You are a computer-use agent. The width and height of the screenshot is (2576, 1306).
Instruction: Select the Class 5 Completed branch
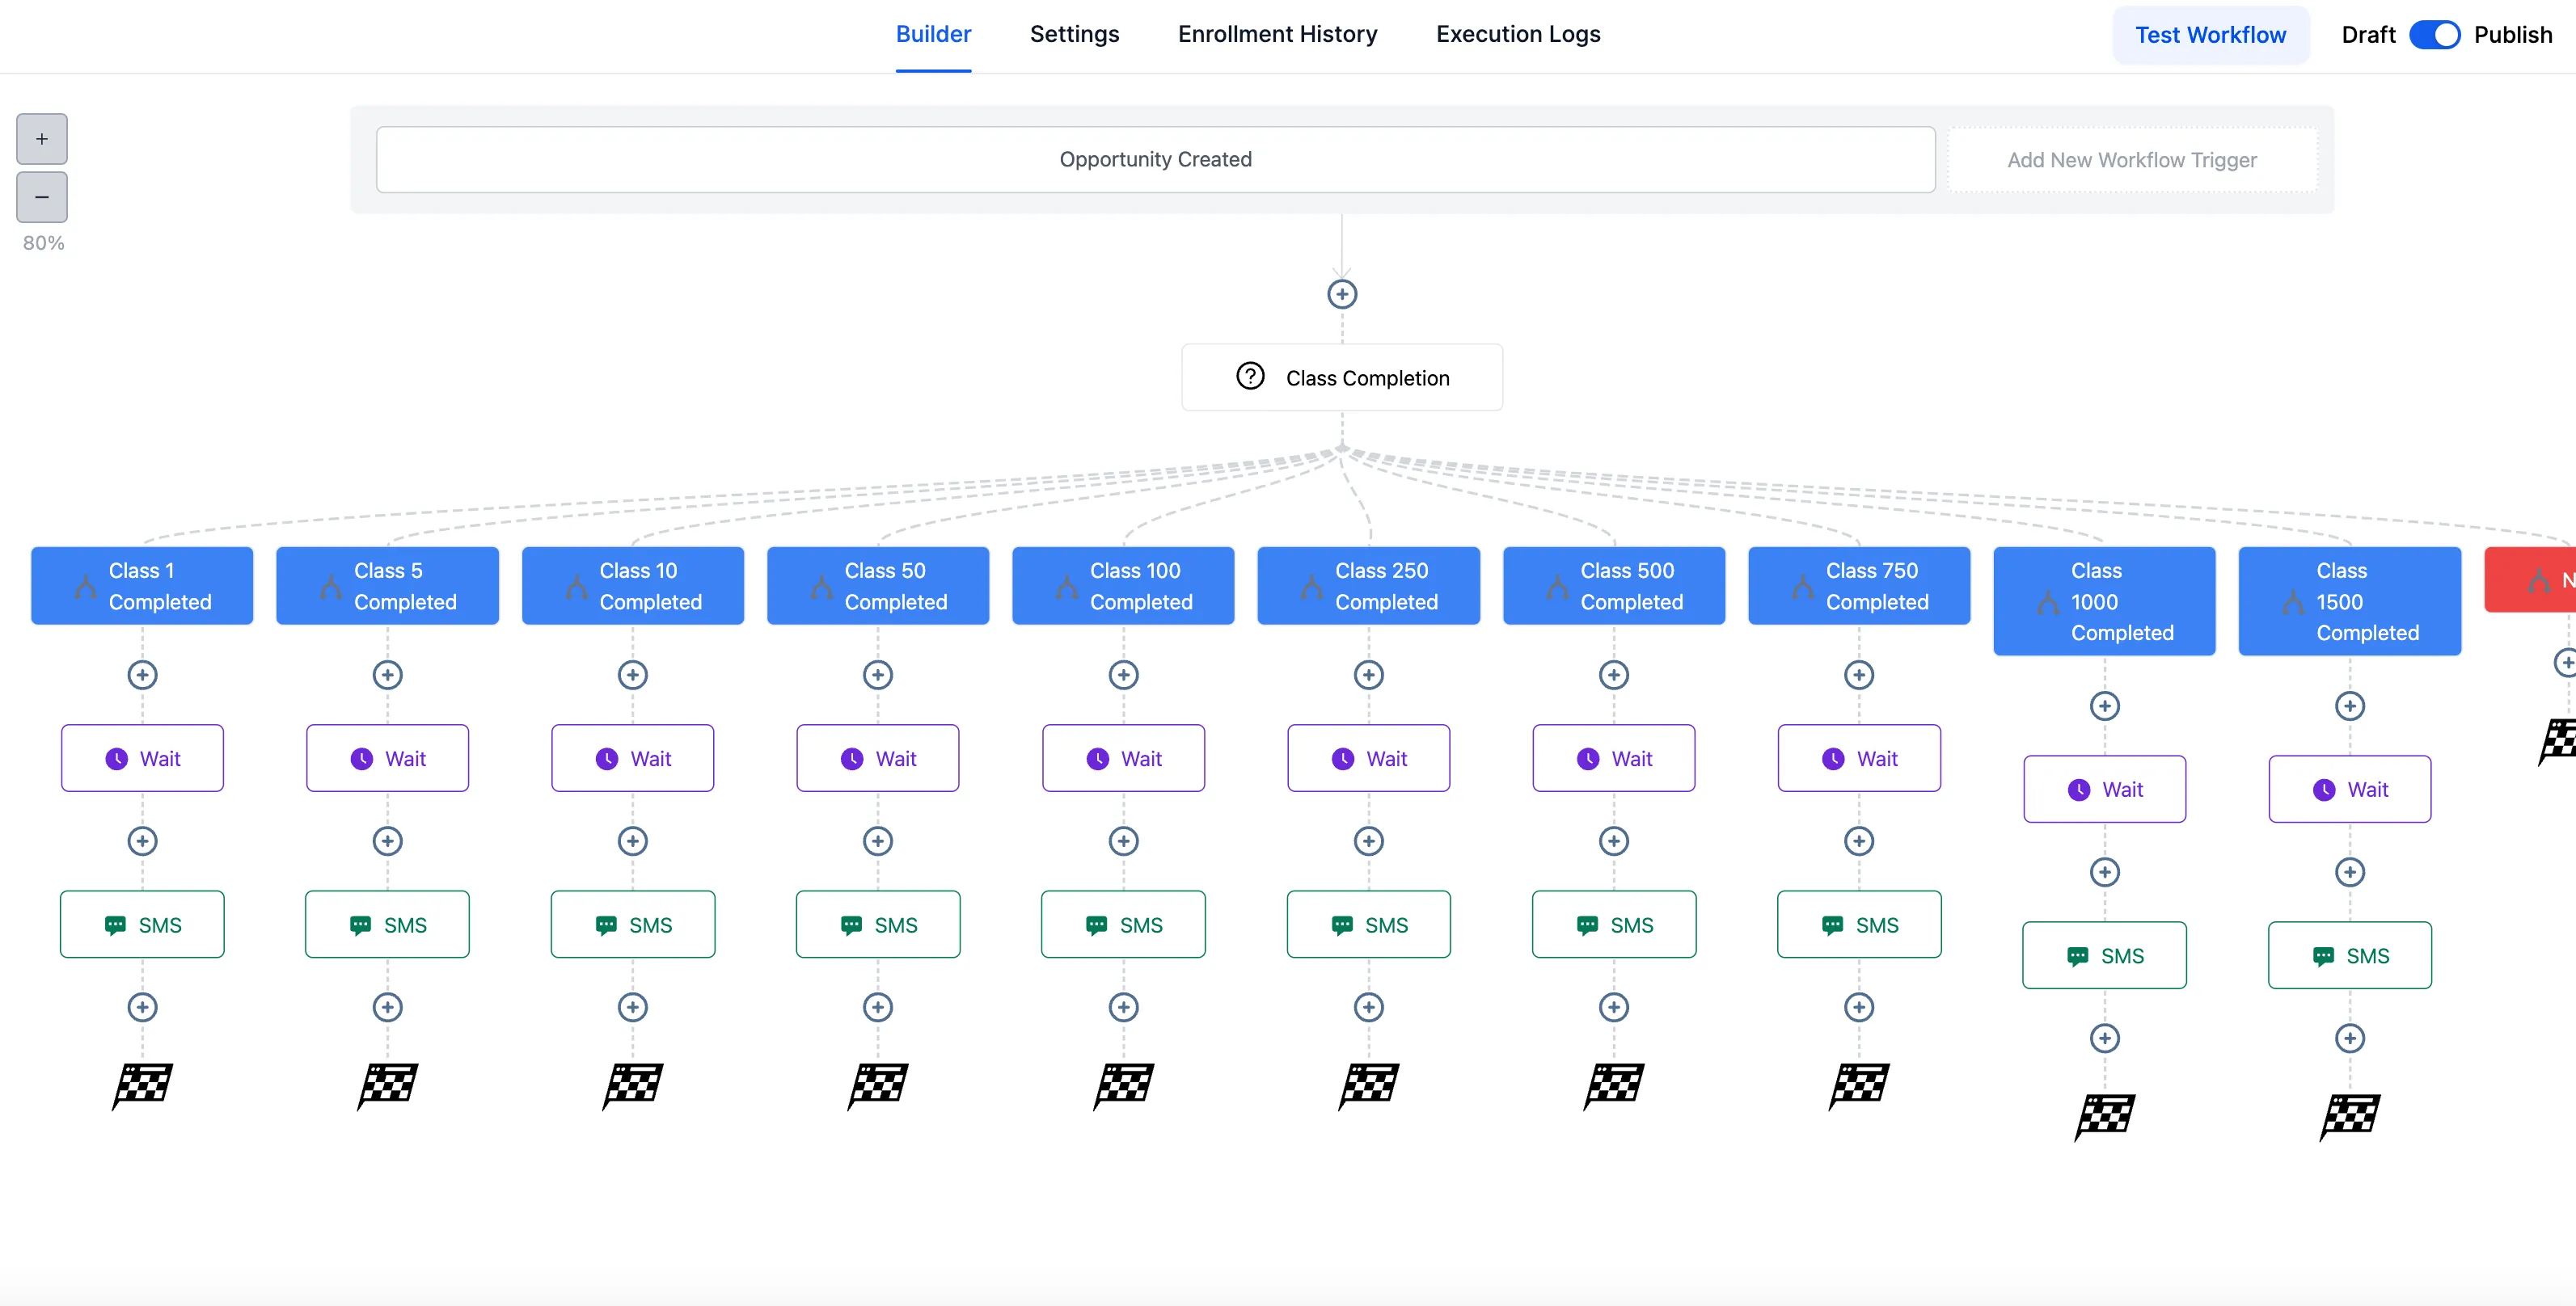point(387,586)
